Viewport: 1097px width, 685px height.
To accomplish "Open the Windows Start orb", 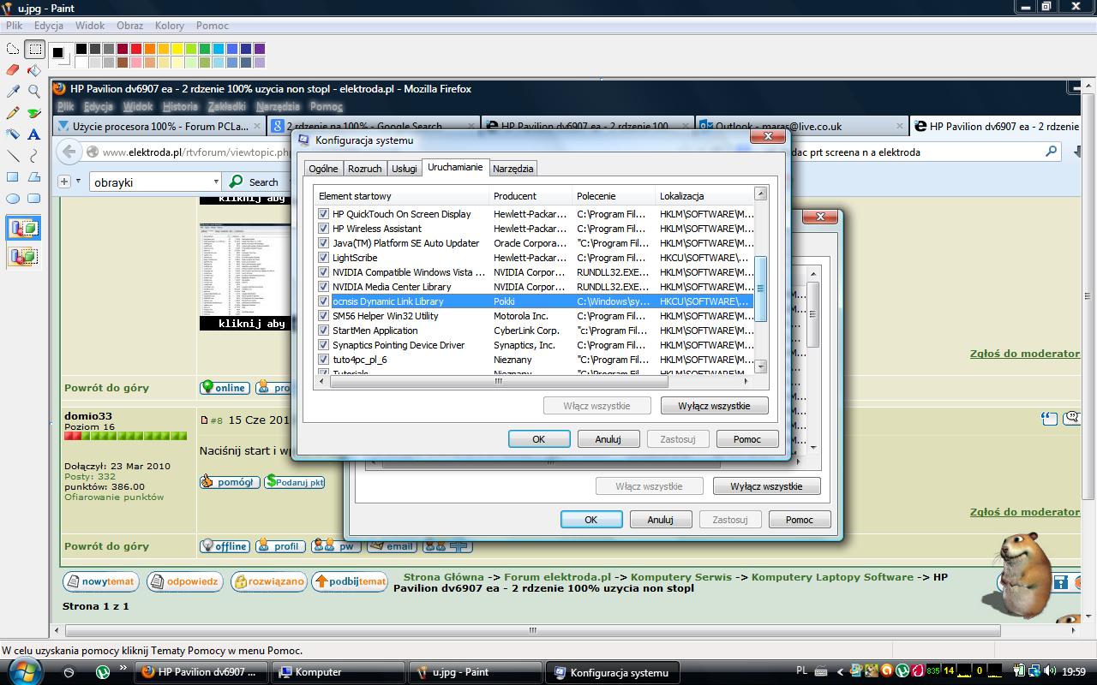I will point(24,671).
